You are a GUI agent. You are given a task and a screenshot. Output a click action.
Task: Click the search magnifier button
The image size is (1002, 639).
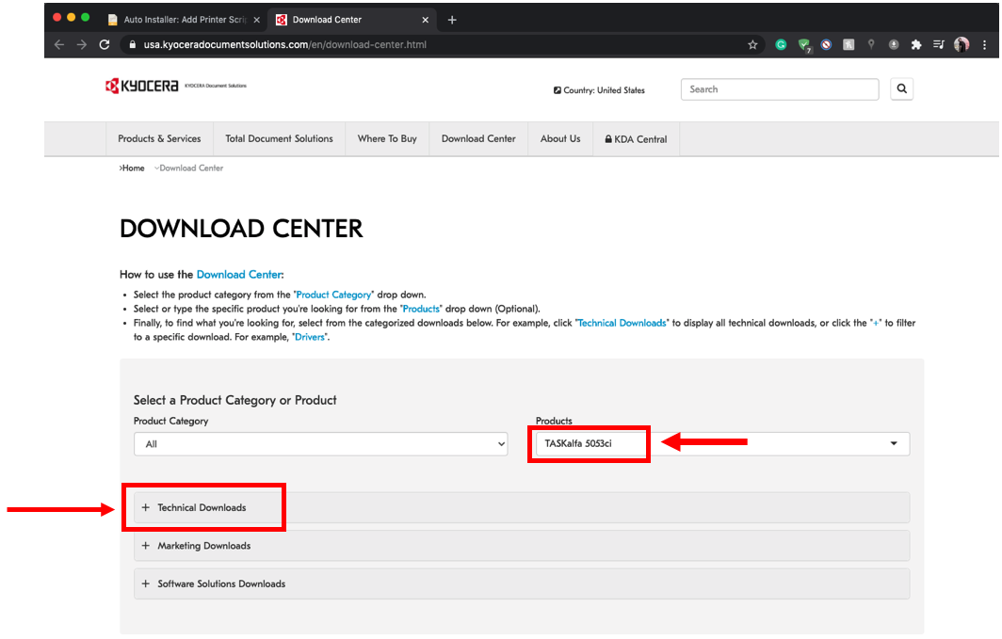(x=901, y=89)
